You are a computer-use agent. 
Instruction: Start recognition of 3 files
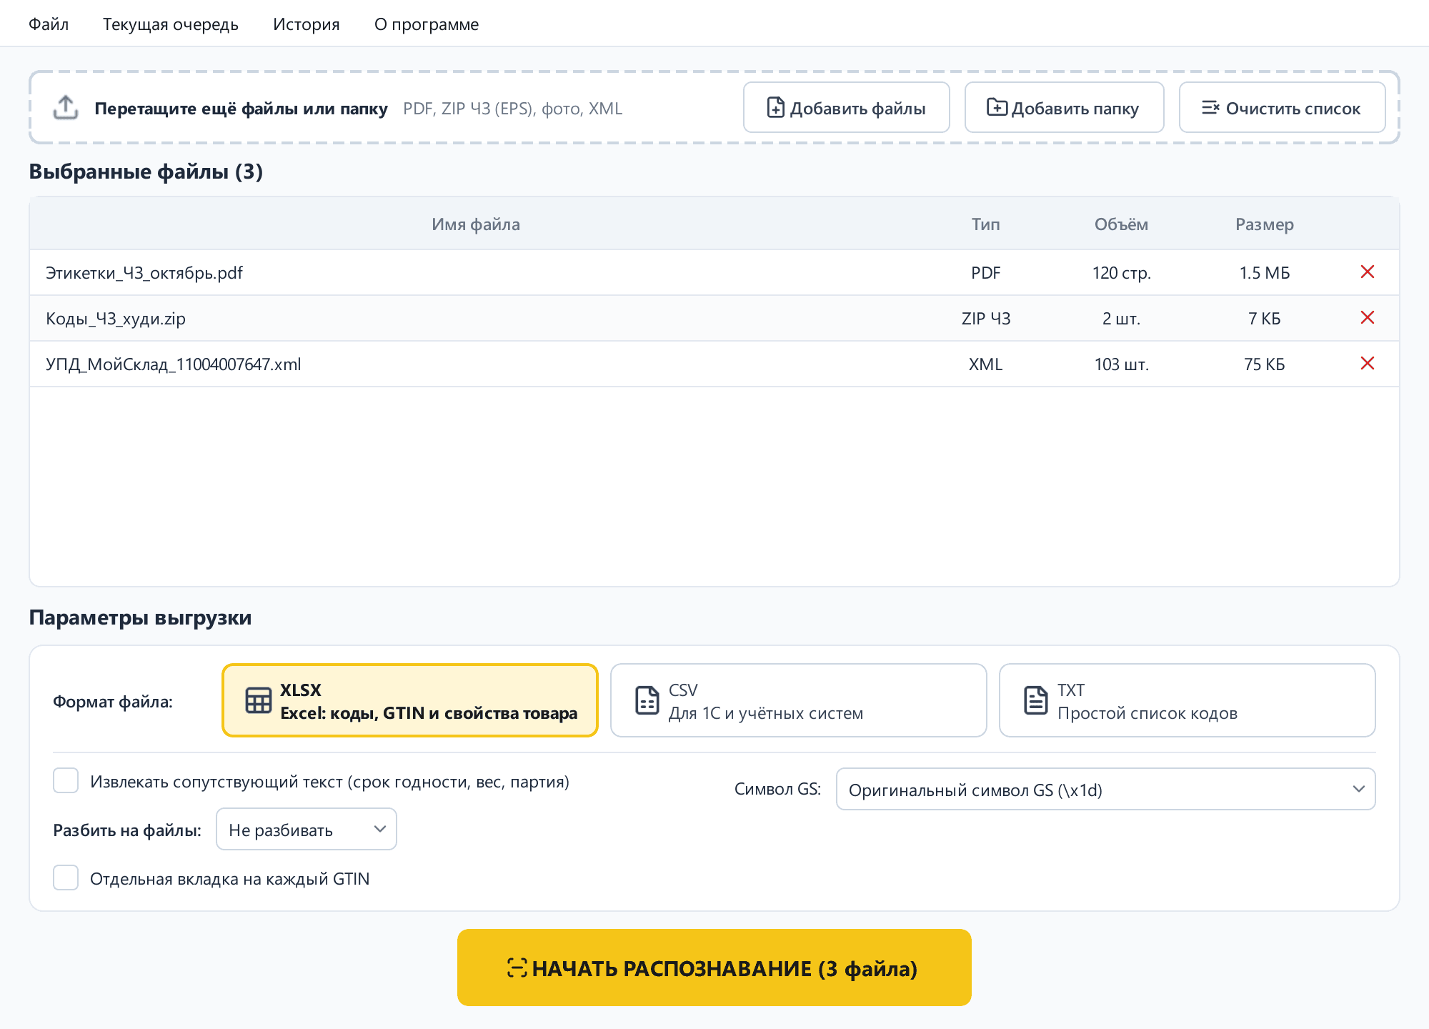pyautogui.click(x=714, y=968)
